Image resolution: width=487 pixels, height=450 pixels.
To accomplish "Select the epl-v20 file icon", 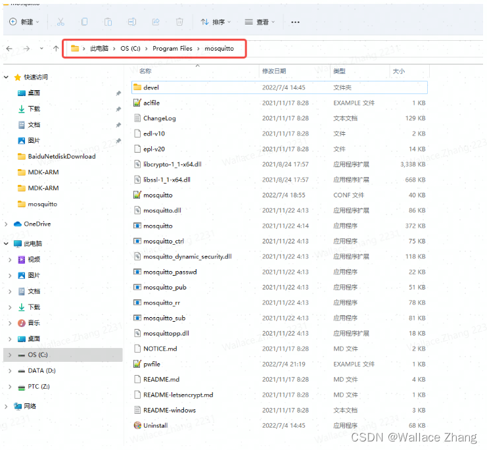I will click(x=137, y=149).
